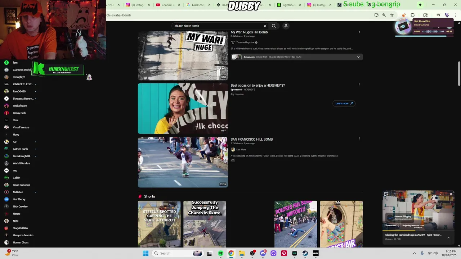Open the media controls icon in Chrome toolbar
The height and width of the screenshot is (259, 461).
pyautogui.click(x=438, y=15)
